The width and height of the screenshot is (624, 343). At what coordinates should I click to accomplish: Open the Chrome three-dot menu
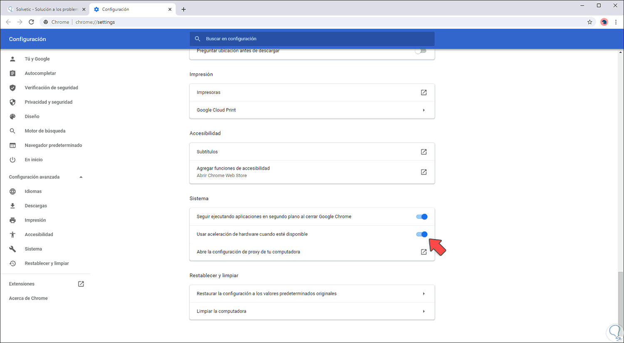pyautogui.click(x=616, y=22)
